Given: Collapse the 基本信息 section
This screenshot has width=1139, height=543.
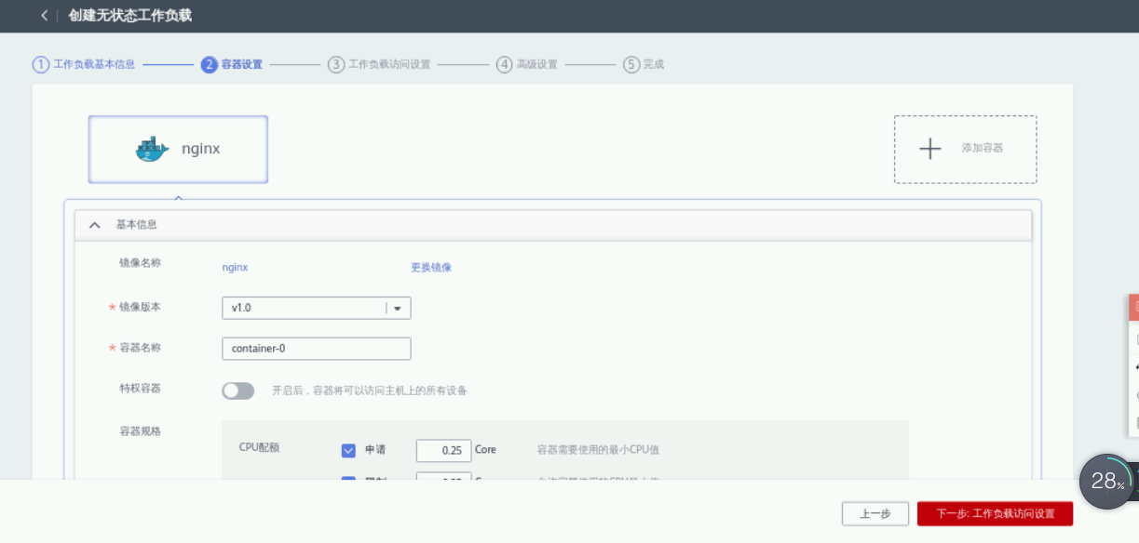Looking at the screenshot, I should [x=94, y=225].
